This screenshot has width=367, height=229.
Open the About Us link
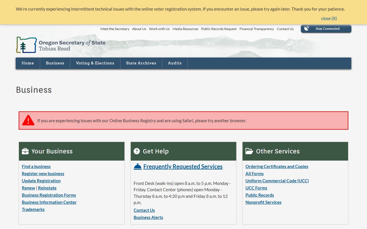pos(139,29)
